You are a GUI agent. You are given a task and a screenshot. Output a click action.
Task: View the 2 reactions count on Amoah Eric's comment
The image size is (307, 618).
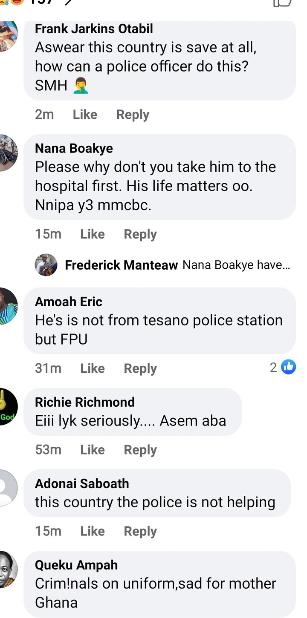point(273,367)
